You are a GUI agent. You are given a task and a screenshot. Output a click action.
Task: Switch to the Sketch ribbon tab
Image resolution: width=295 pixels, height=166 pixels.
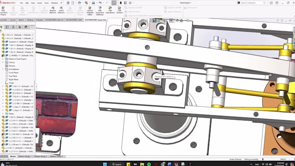(21, 20)
